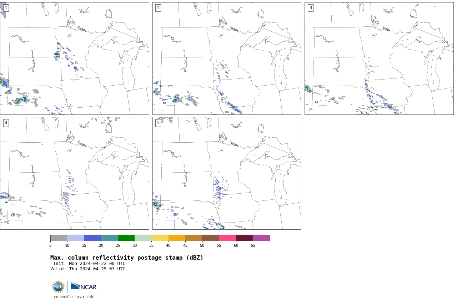The width and height of the screenshot is (457, 301).
Task: Click the maroon 60-65 dBZ swatch
Action: (244, 238)
